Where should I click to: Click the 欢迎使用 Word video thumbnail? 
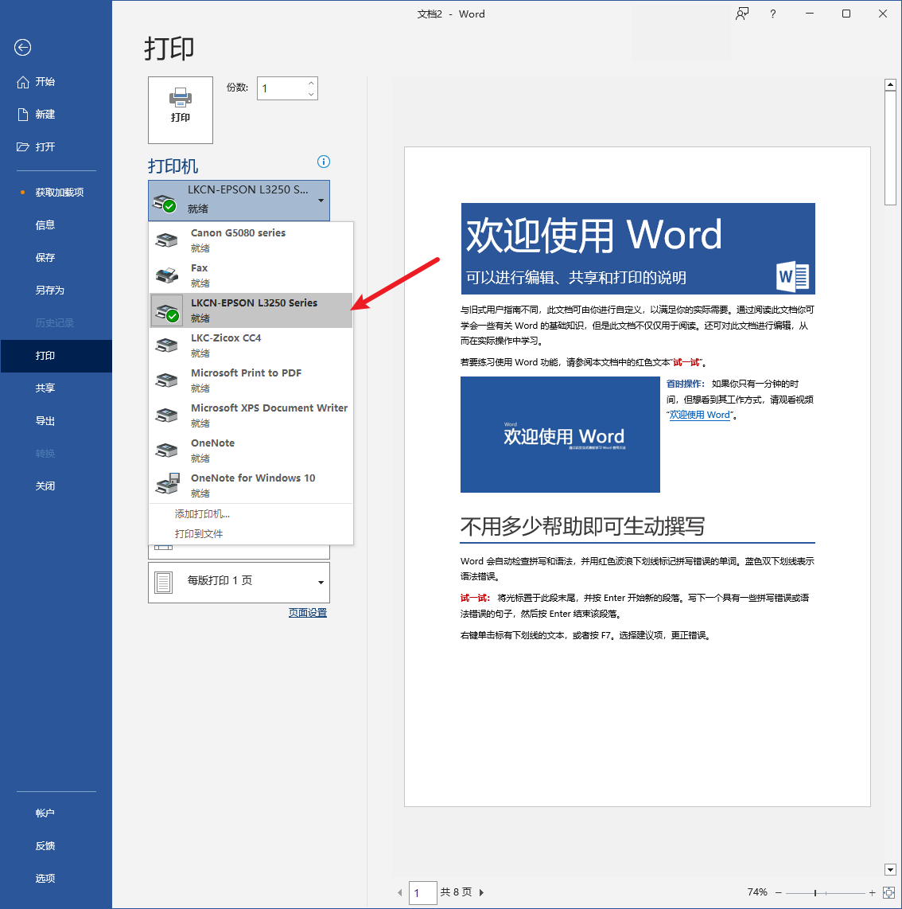tap(560, 435)
